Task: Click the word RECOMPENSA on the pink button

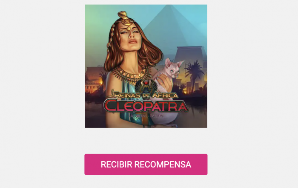Action: [x=163, y=165]
